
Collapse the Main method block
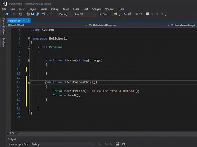tap(29, 60)
